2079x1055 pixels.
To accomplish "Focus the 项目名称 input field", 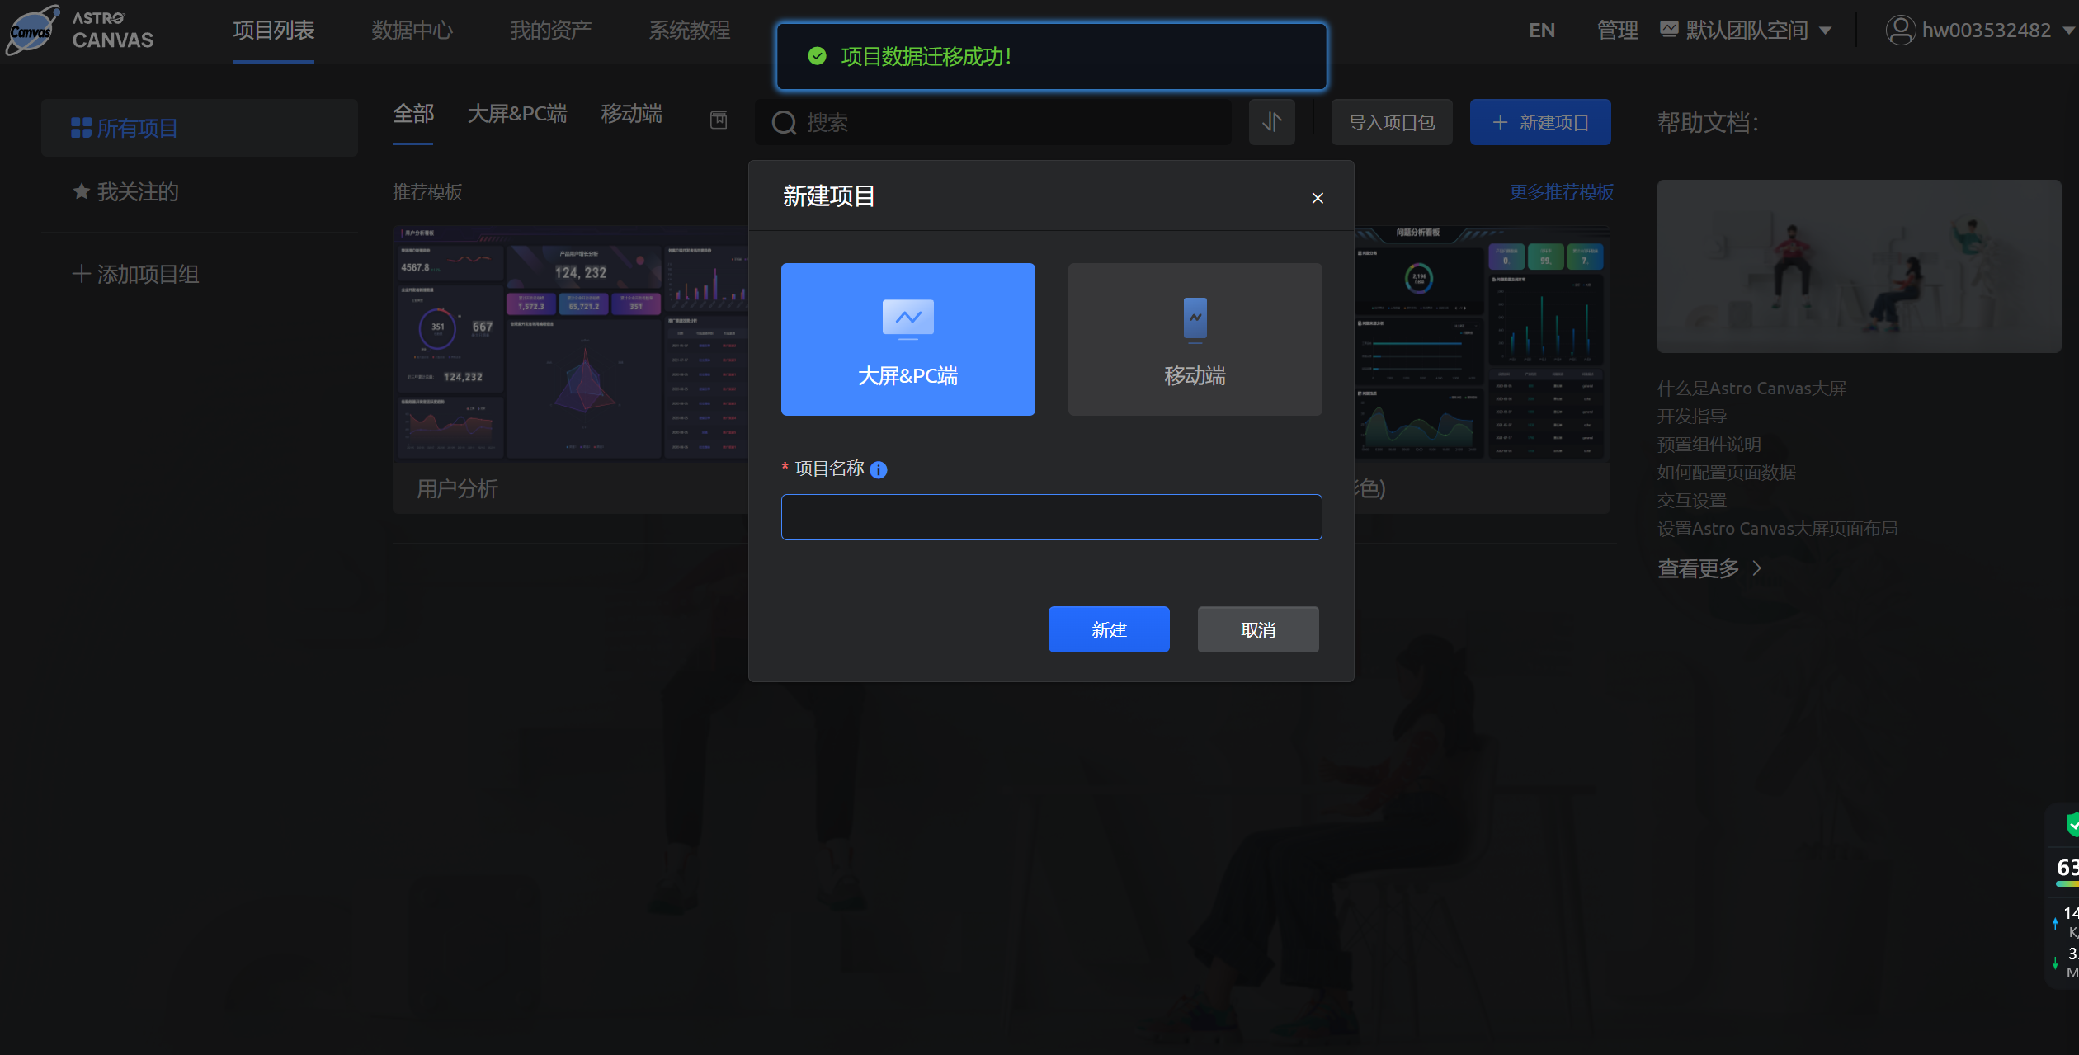I will click(1051, 517).
